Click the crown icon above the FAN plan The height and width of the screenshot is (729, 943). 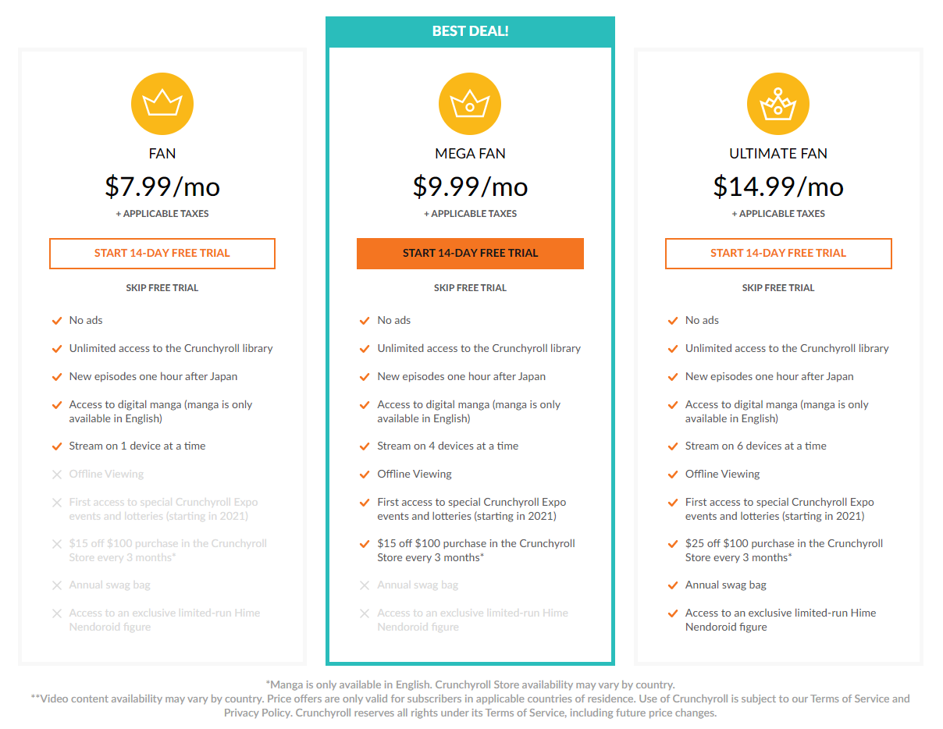coord(162,103)
